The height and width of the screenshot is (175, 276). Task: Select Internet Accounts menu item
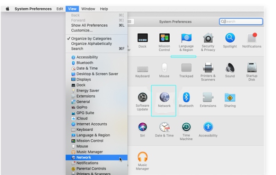click(x=97, y=124)
